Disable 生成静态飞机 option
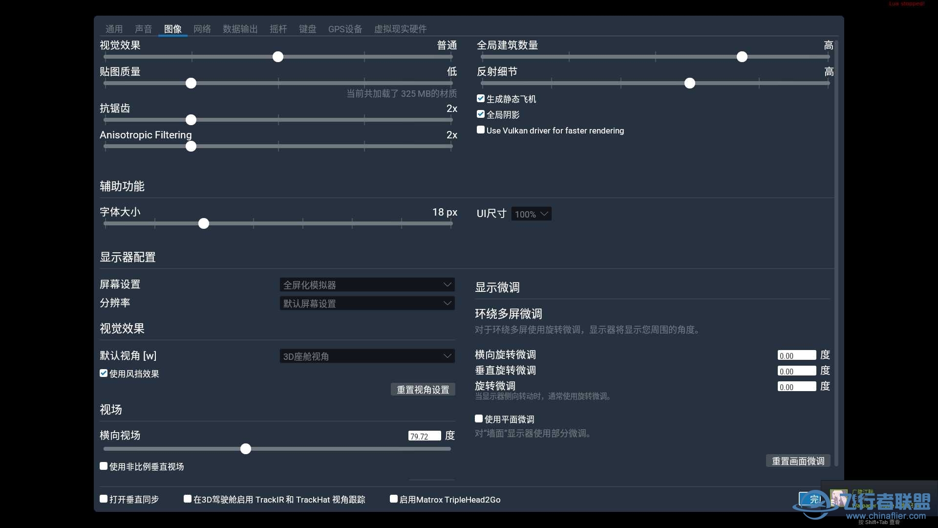 coord(481,98)
